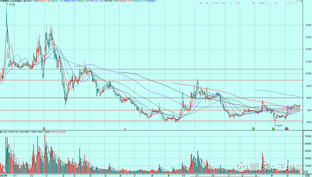Click the 12.00 price axis label

point(308,50)
